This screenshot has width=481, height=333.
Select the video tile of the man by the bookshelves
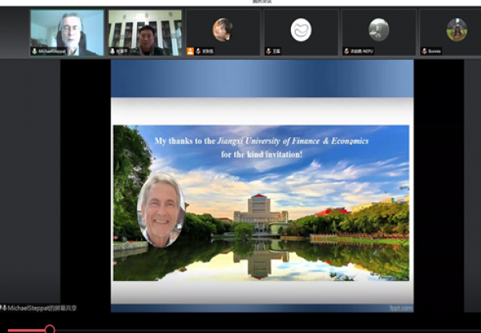[145, 33]
